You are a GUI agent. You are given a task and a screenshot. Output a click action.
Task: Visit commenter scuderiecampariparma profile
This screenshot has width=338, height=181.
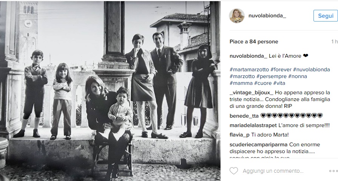[x=258, y=144]
